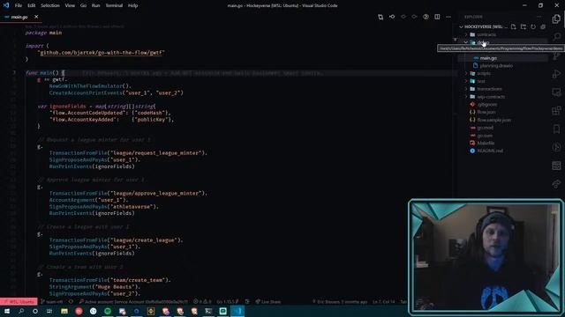Open the Extensions view
Screen dimensions: 565x317
coord(556,110)
